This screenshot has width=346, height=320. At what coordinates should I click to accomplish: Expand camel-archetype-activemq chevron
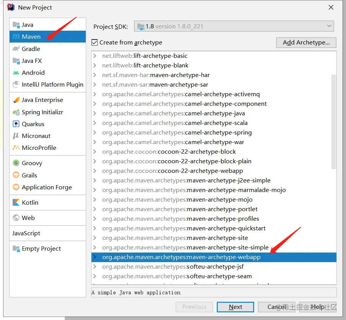[95, 94]
